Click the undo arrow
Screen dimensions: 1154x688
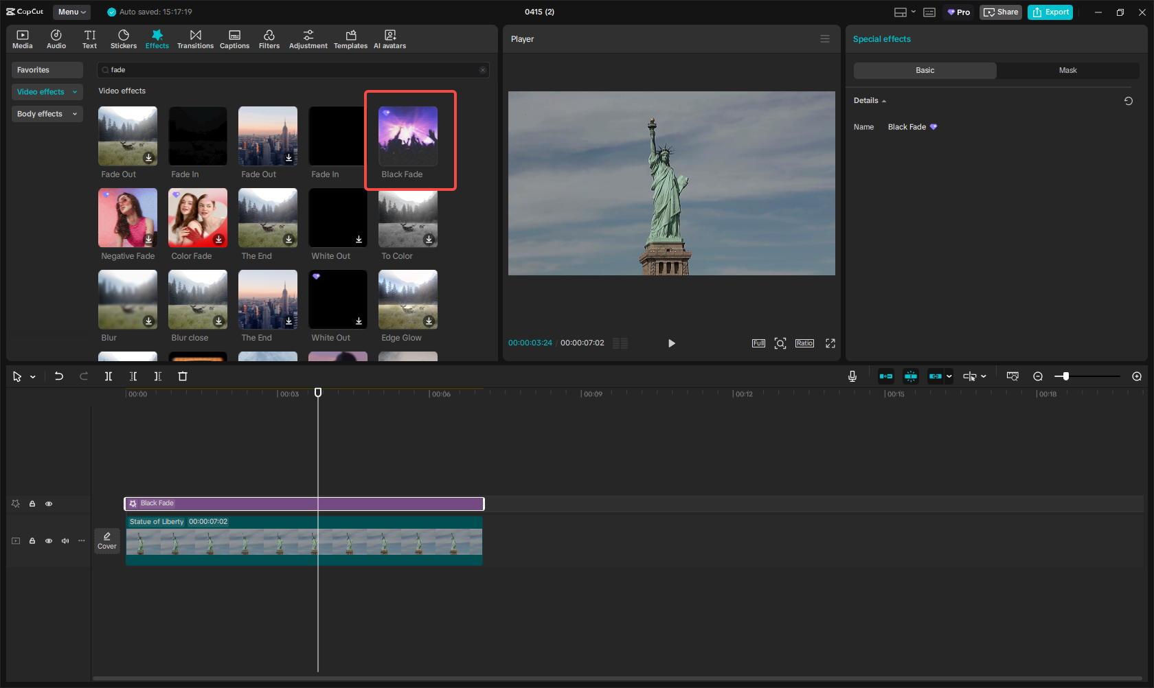pyautogui.click(x=59, y=376)
